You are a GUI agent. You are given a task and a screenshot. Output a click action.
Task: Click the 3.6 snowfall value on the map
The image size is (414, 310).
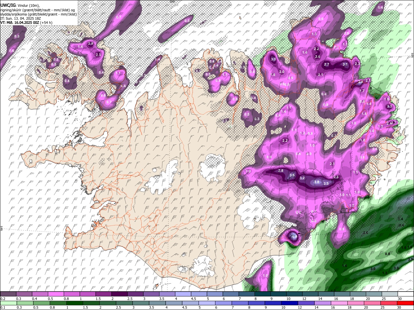click(x=292, y=175)
